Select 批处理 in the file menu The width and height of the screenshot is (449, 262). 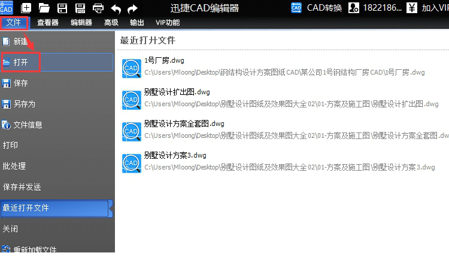click(57, 166)
